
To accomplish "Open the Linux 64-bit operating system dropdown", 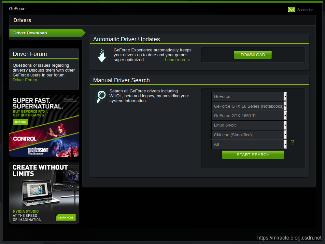I will click(249, 125).
